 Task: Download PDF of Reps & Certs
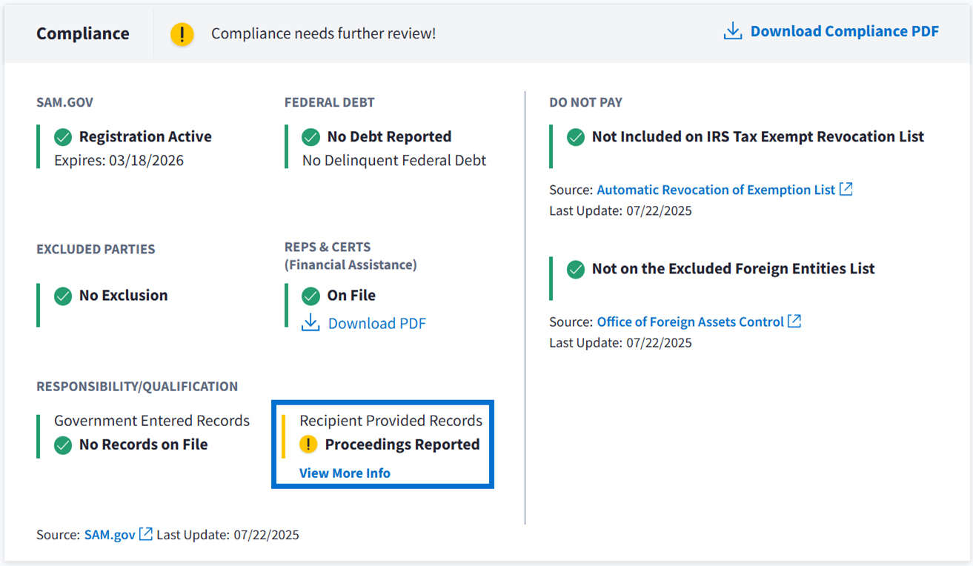point(376,323)
